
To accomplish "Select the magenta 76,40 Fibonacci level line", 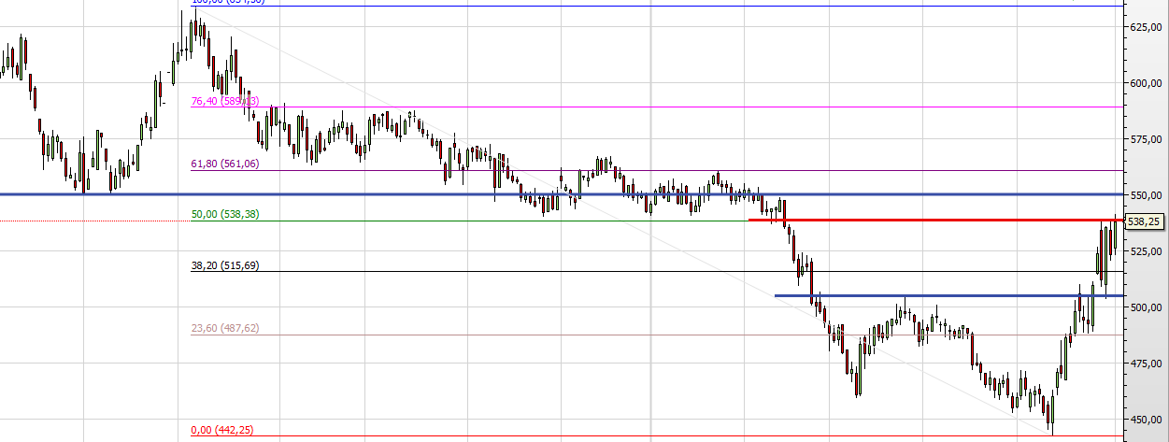I will tap(654, 107).
